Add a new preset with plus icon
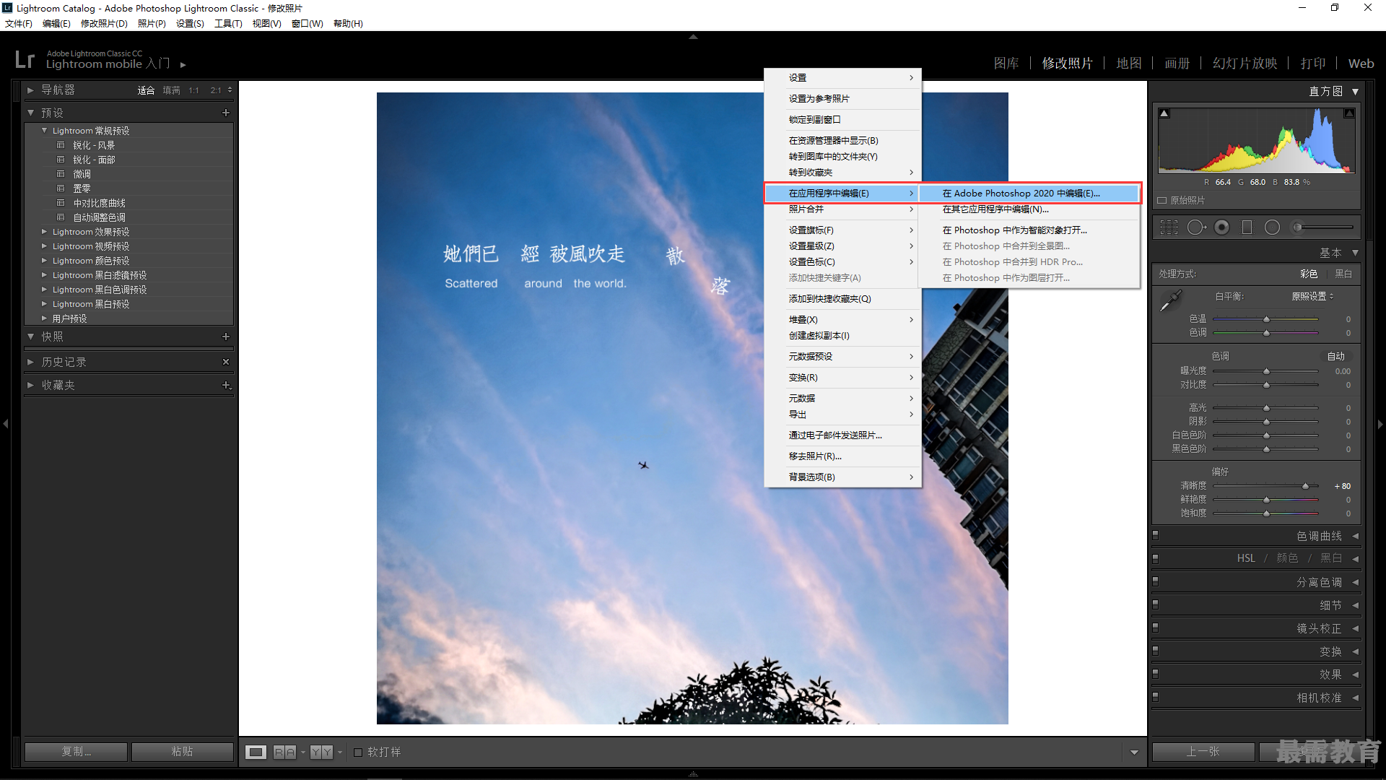Image resolution: width=1386 pixels, height=780 pixels. [226, 113]
